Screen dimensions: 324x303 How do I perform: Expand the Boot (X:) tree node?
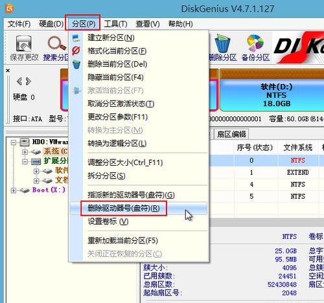[x=14, y=190]
